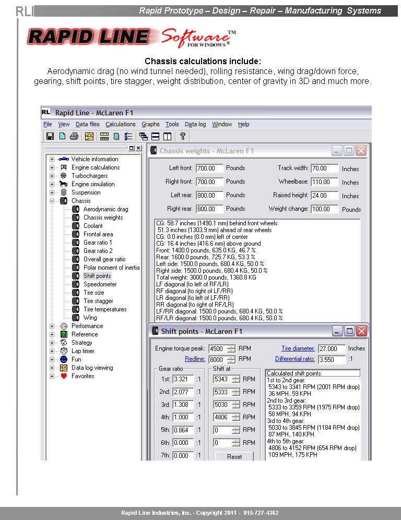Click the 2nd gear ratio field
The width and height of the screenshot is (401, 520).
click(x=183, y=392)
